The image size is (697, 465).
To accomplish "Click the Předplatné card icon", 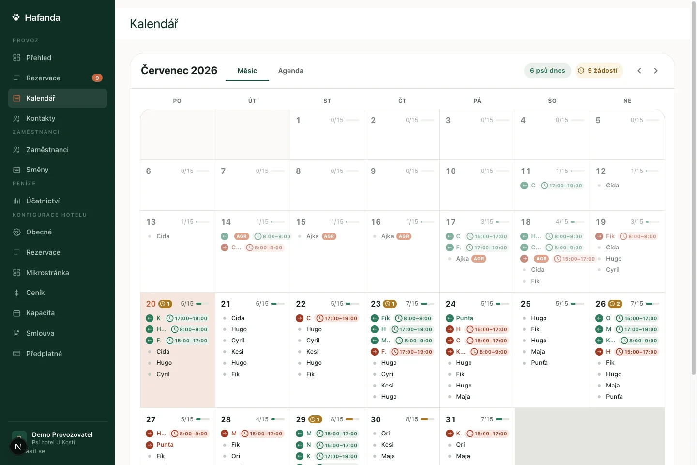I will click(x=16, y=354).
